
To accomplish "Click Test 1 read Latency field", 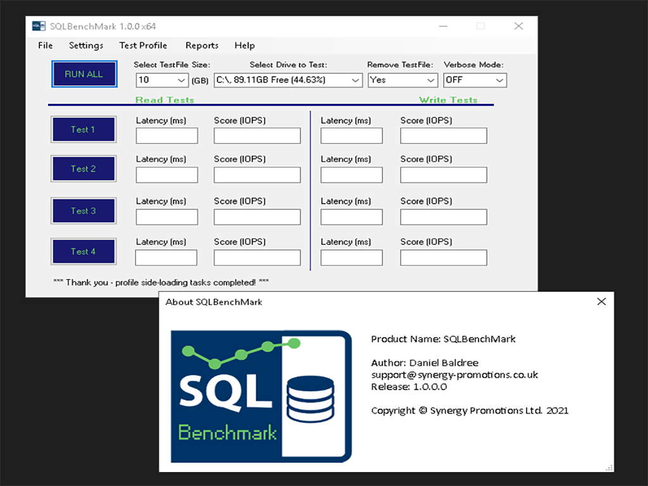I will click(166, 136).
